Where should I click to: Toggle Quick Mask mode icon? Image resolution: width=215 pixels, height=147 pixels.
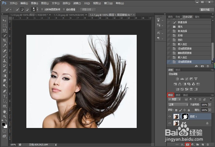click(4, 131)
